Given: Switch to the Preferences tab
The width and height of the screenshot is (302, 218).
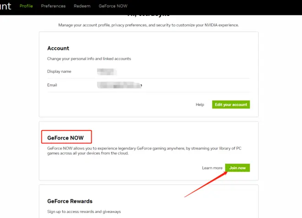Looking at the screenshot, I should tap(53, 6).
